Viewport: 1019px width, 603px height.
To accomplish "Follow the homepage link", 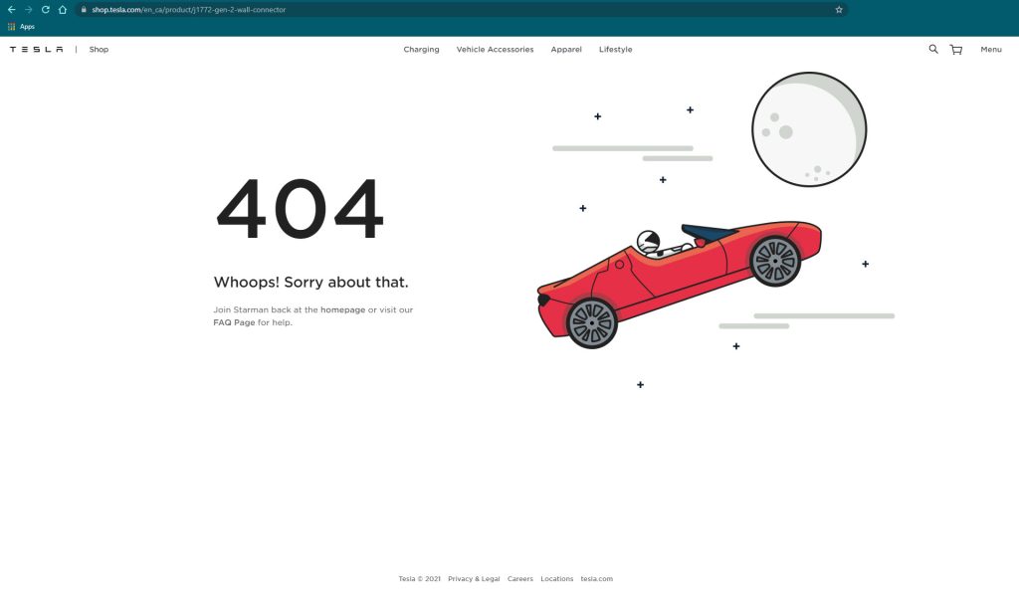I will 342,310.
